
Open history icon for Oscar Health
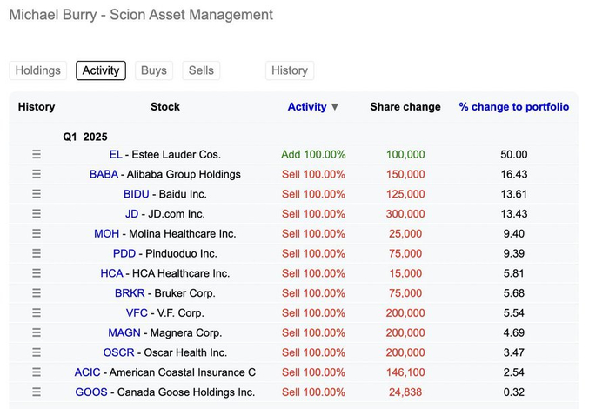(x=37, y=352)
